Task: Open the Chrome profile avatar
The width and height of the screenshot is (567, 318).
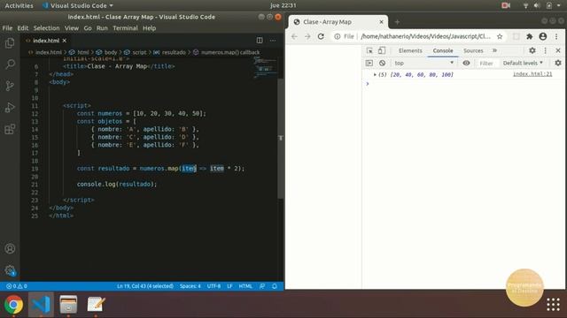Action: [x=543, y=36]
